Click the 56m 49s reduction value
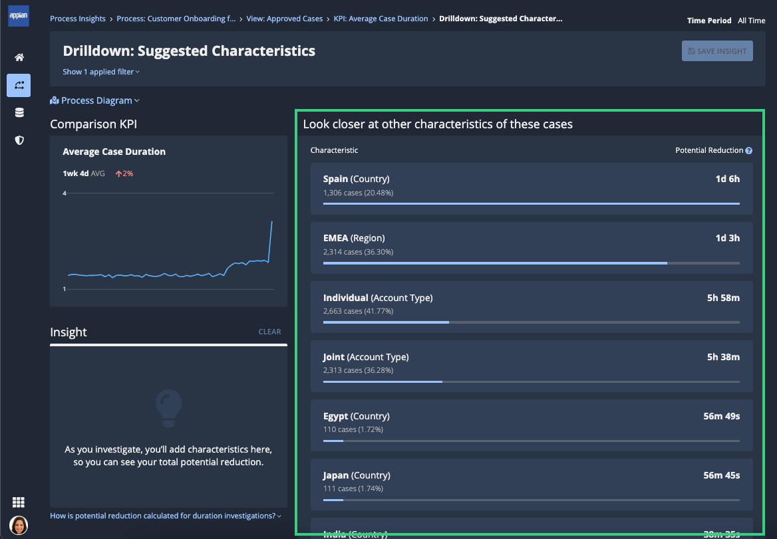Screen dimensions: 777x539 click(x=722, y=416)
